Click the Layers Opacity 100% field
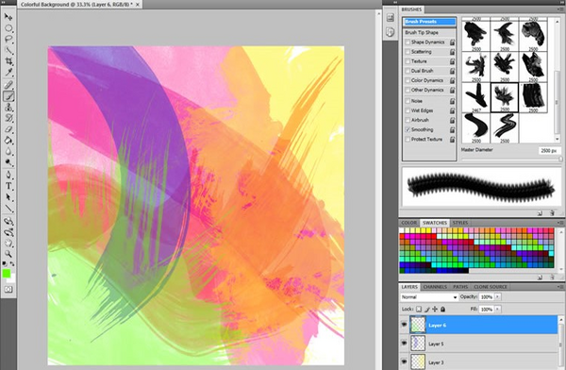 pos(487,297)
